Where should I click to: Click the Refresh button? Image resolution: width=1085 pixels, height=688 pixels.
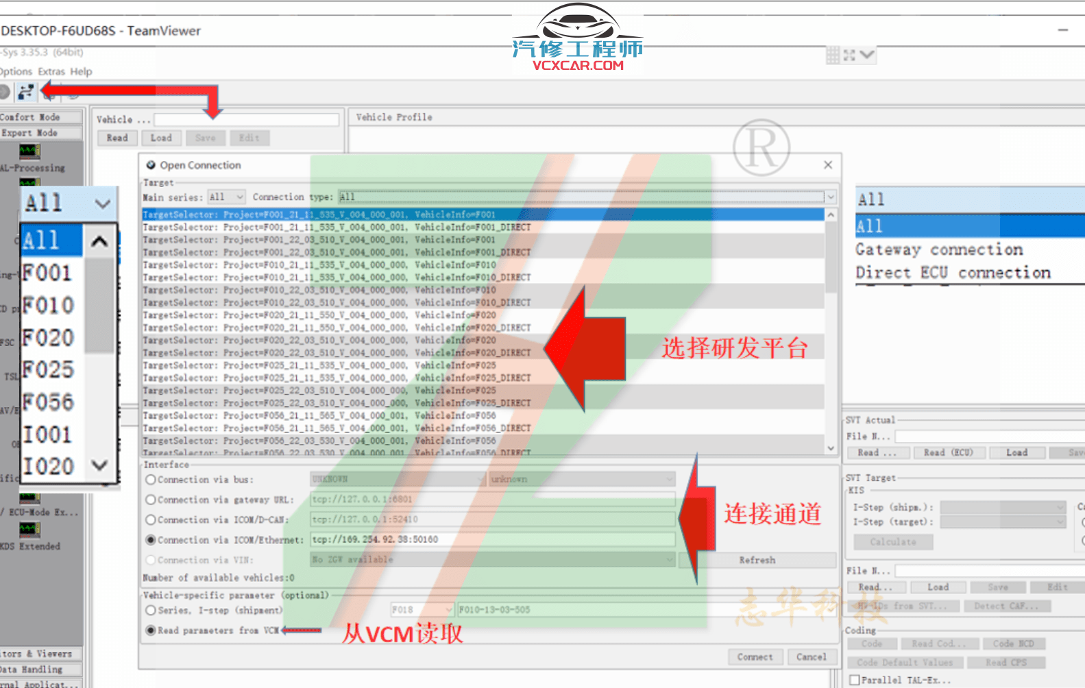757,560
